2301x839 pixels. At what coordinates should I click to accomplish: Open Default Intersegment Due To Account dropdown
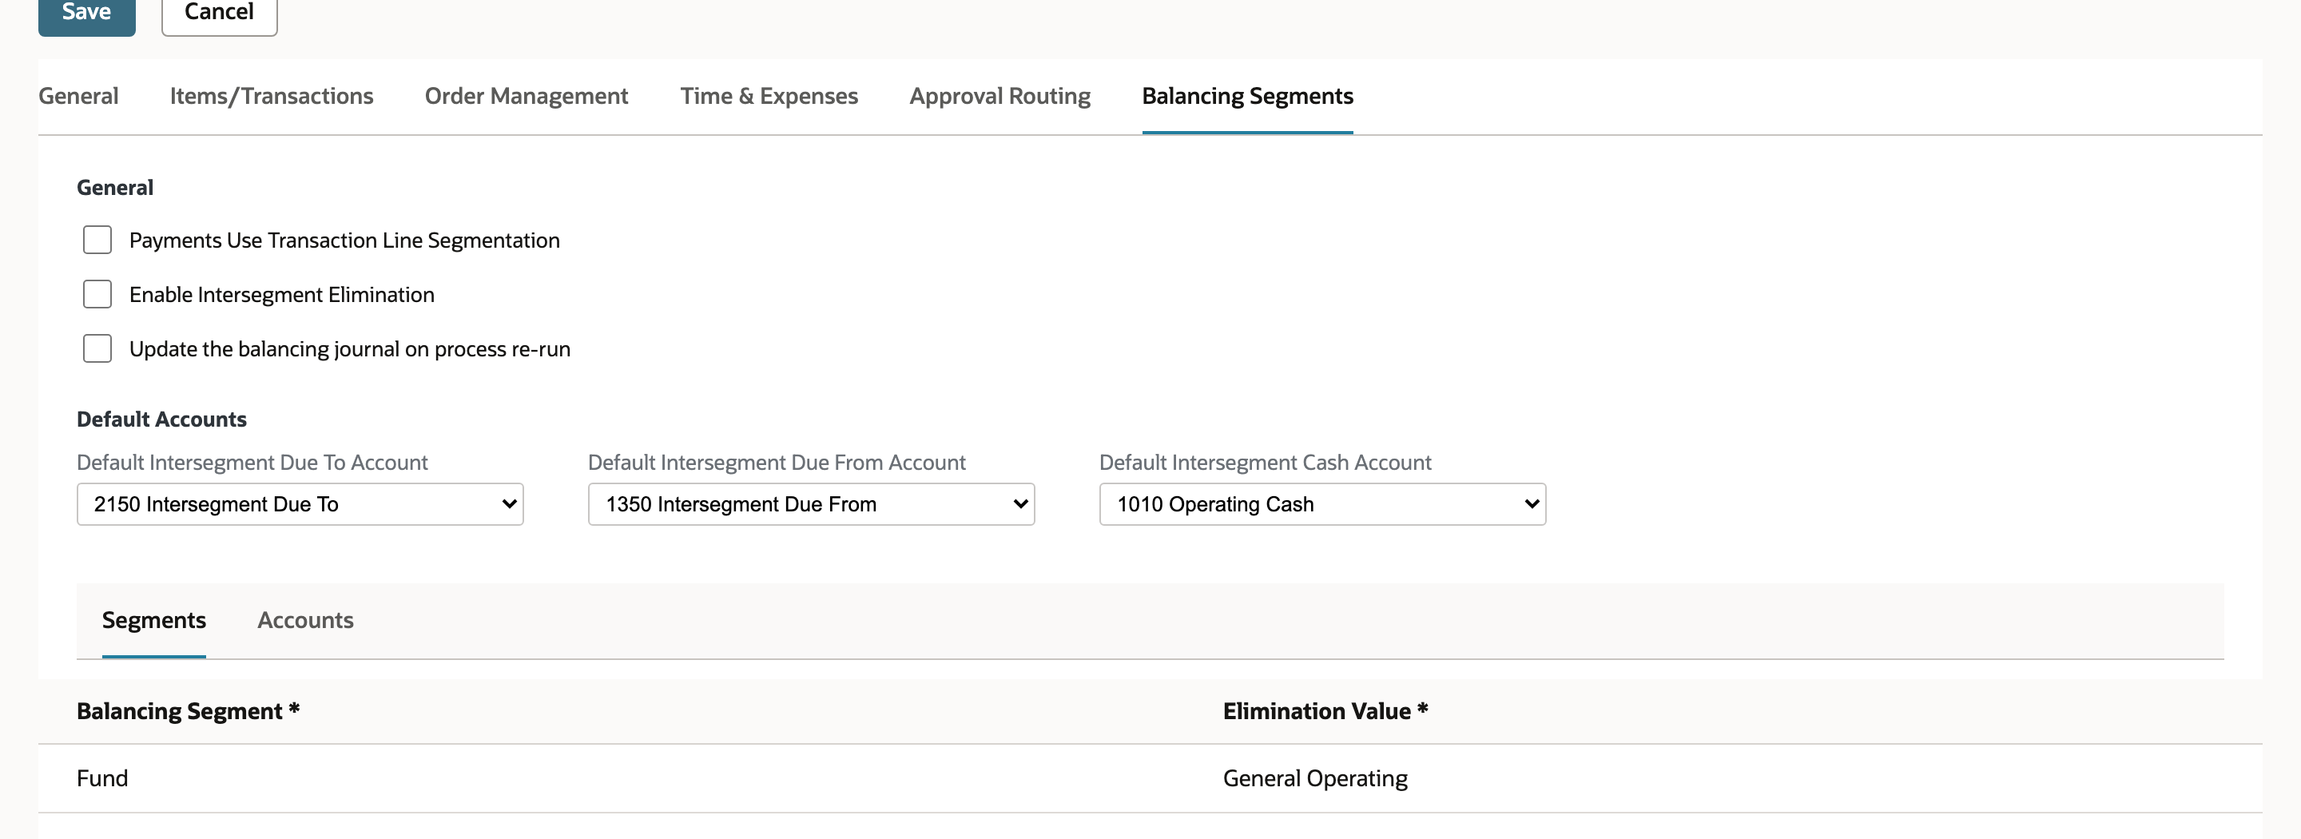(x=300, y=504)
